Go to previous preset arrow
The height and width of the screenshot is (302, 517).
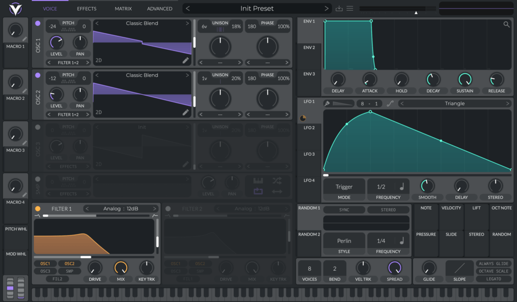coord(188,9)
